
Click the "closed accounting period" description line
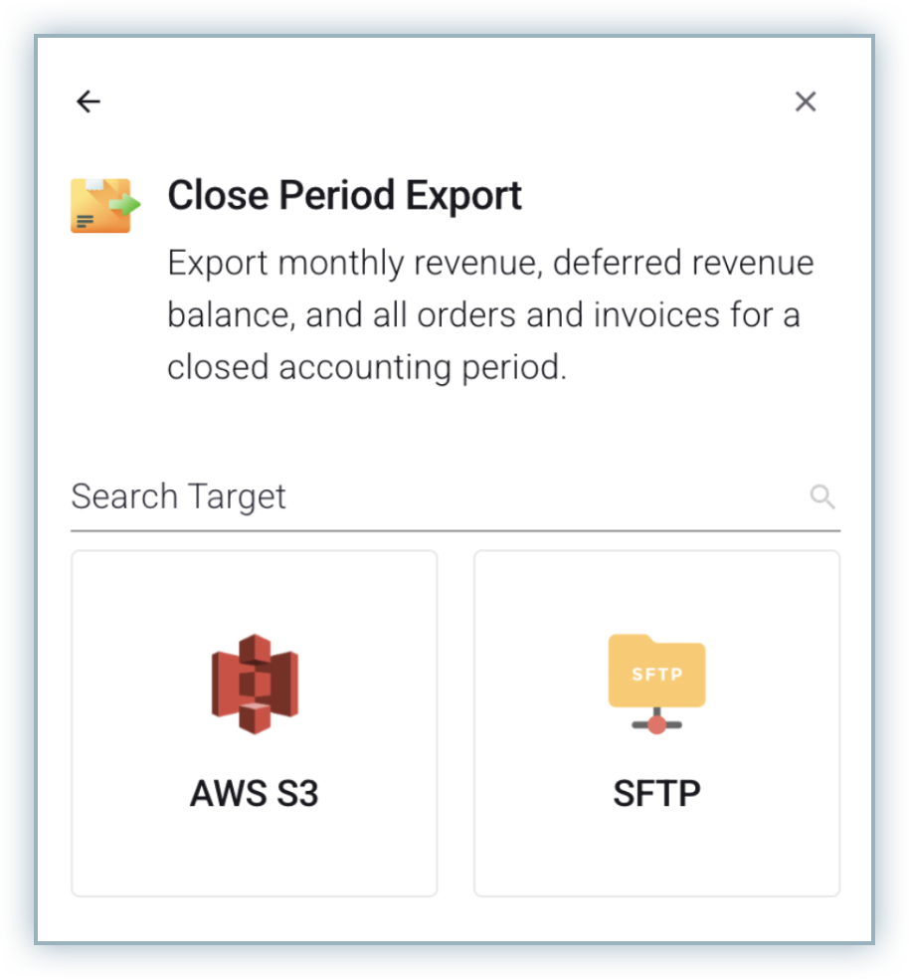pos(366,367)
